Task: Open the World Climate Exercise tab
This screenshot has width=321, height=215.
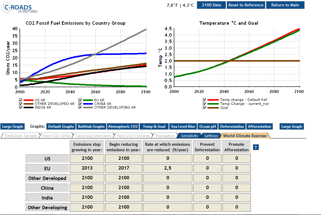Action: point(244,136)
